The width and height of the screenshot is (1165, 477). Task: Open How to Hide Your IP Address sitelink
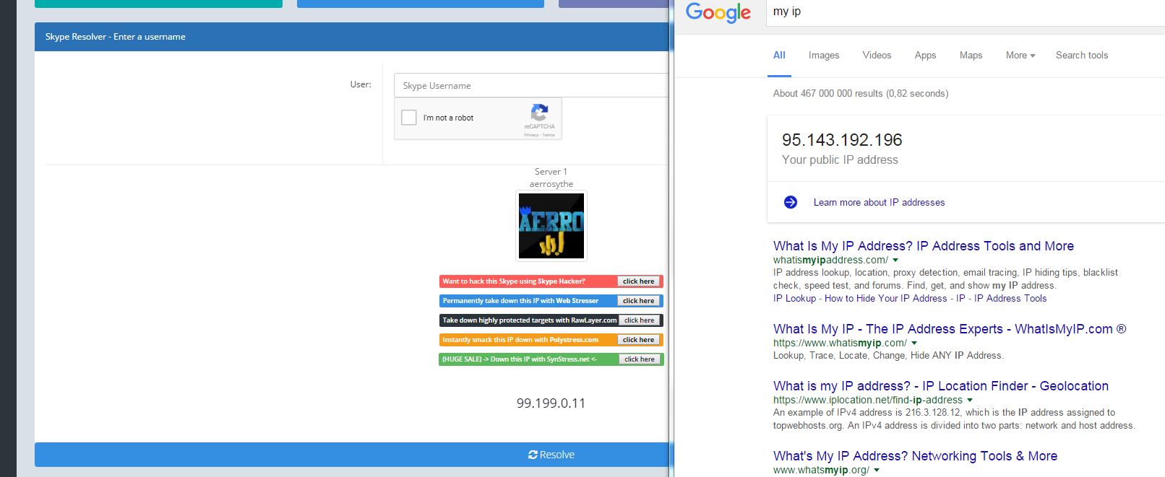point(886,299)
